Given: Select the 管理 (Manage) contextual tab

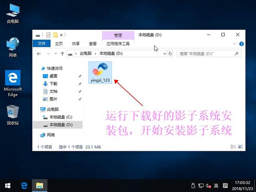Looking at the screenshot, I should tap(118, 35).
